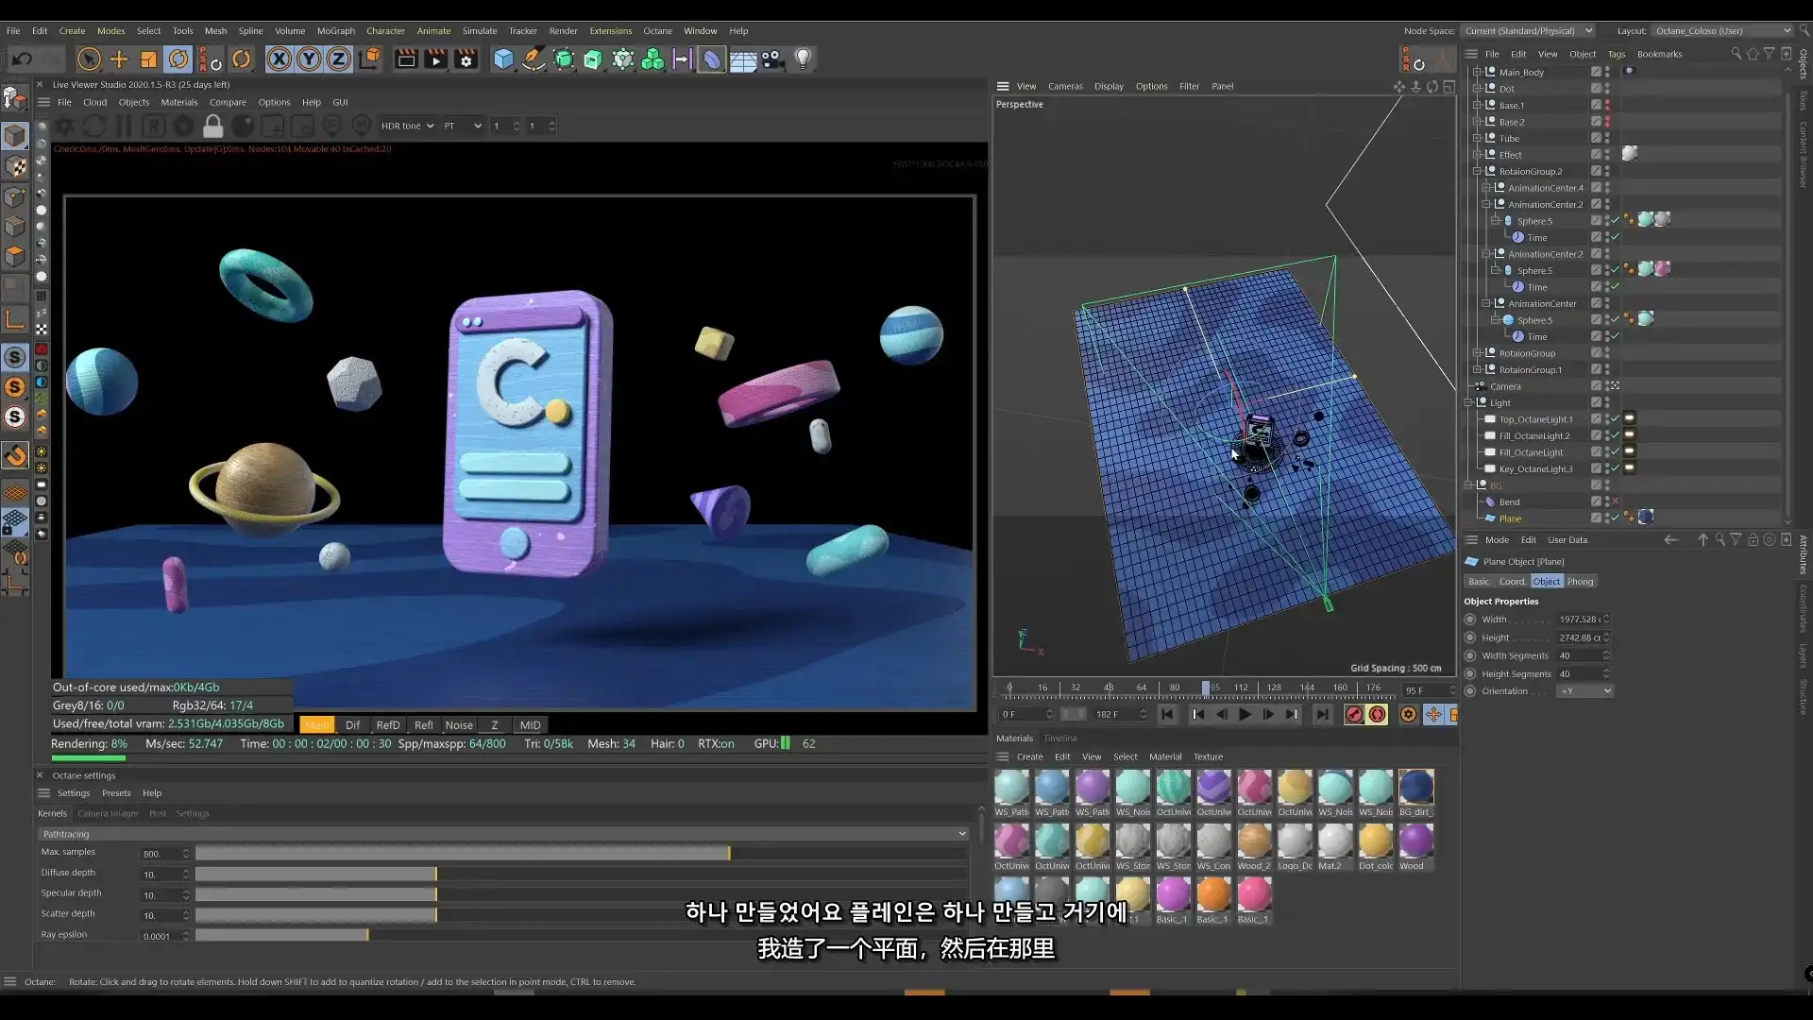Toggle visibility checkmark next to Key_OctaneLight.3

click(1616, 468)
